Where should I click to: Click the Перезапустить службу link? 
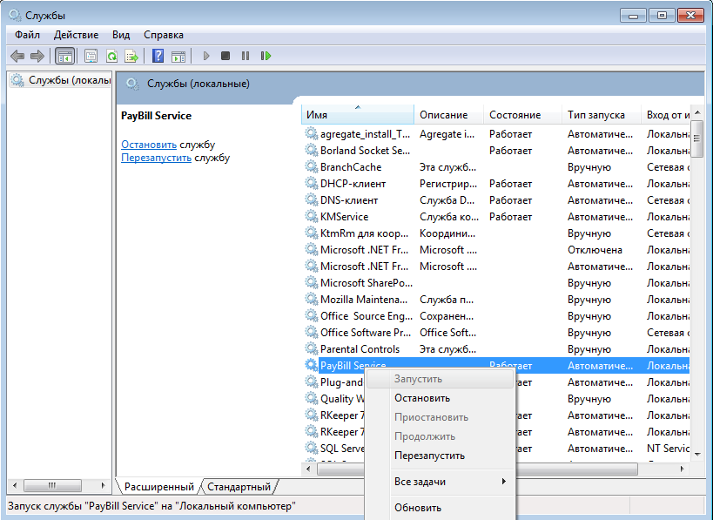(x=157, y=158)
